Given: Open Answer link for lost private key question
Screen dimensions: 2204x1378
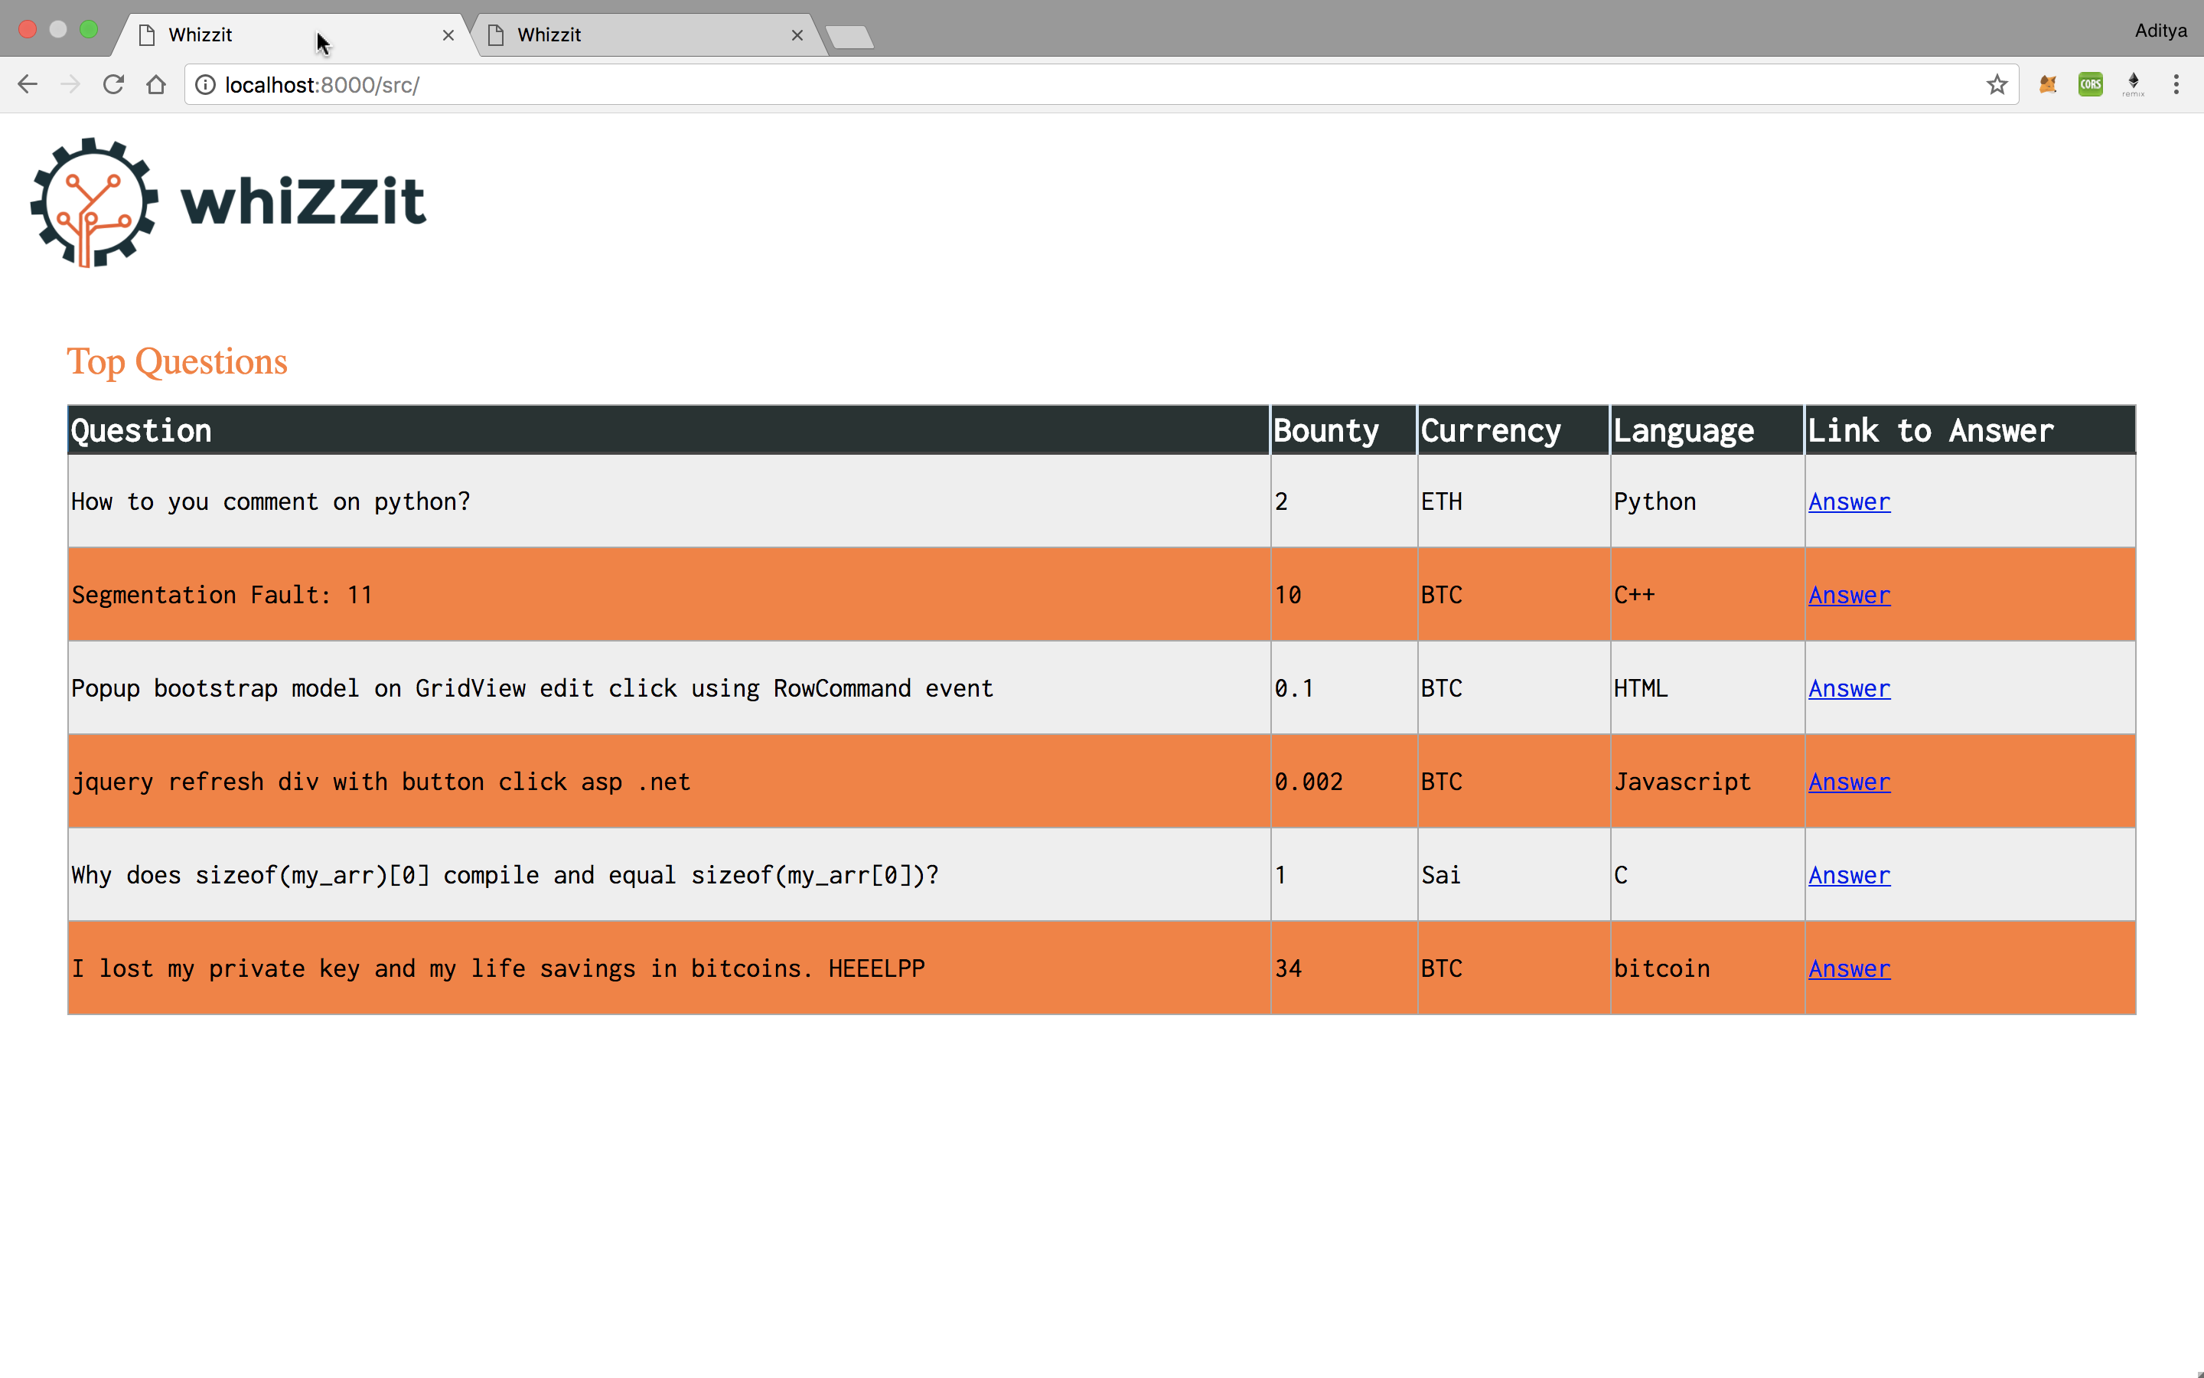Looking at the screenshot, I should pos(1849,968).
